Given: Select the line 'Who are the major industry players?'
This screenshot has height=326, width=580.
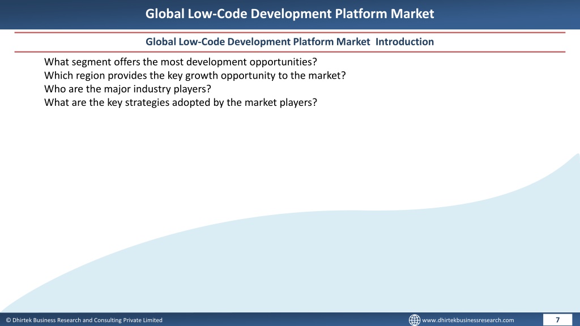Looking at the screenshot, I should (x=127, y=89).
